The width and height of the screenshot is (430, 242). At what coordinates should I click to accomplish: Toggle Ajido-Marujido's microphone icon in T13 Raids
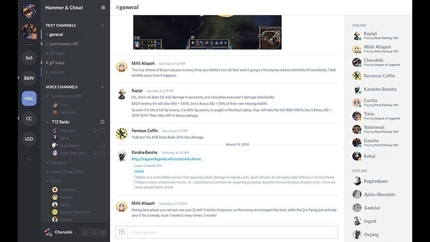coord(95,153)
